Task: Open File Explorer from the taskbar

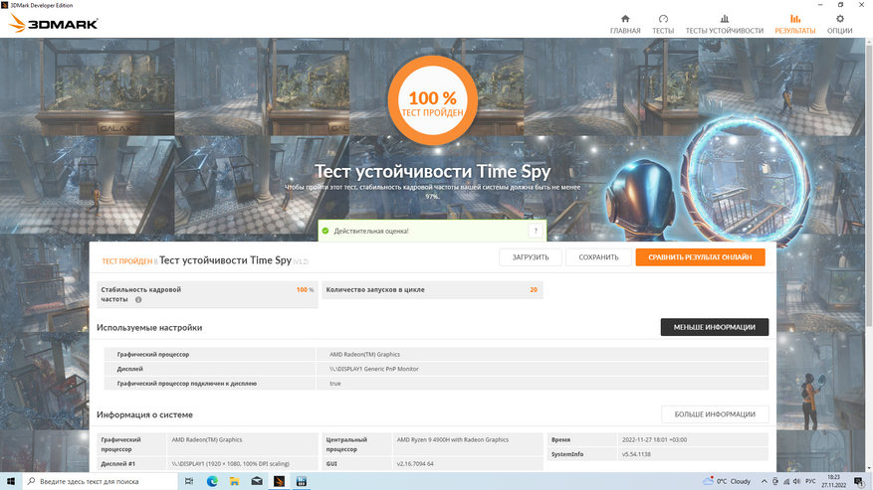Action: pos(234,481)
